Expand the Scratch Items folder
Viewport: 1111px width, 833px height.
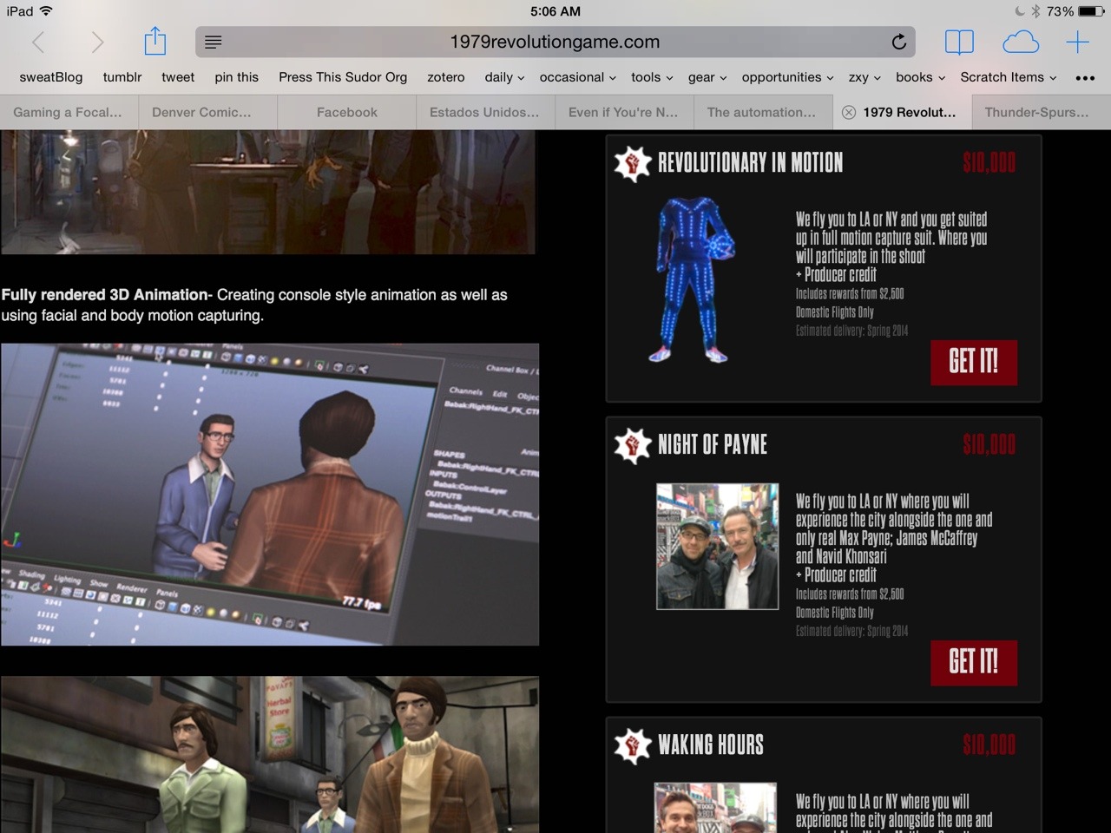(x=1008, y=77)
